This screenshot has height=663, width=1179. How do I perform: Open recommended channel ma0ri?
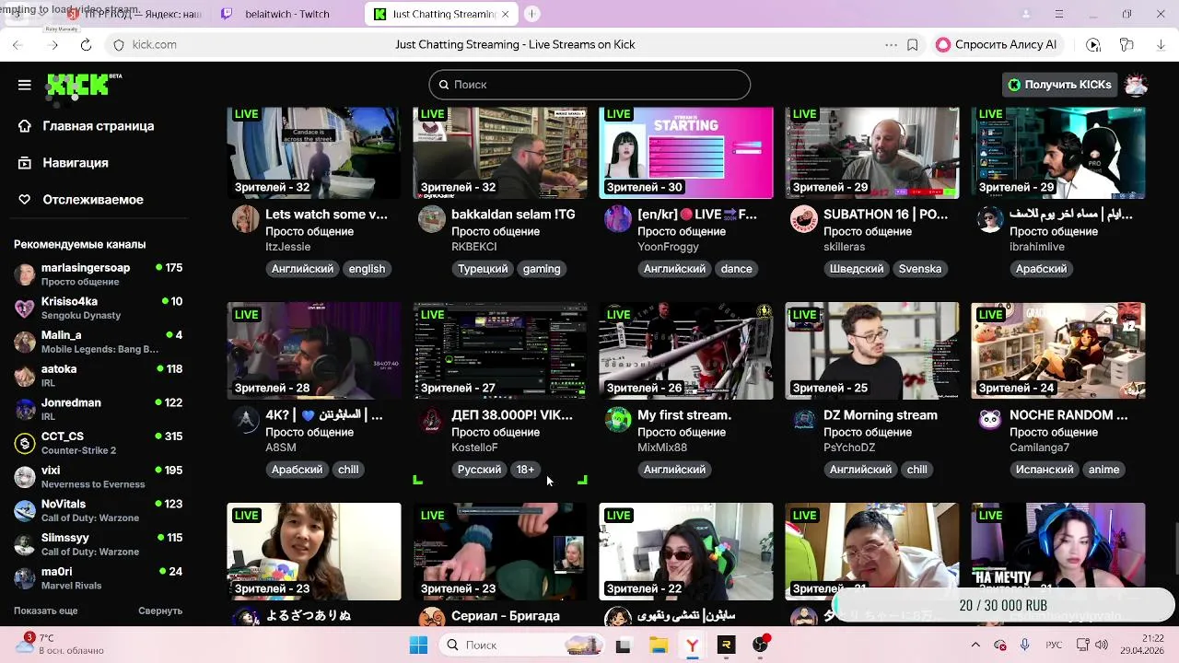(x=98, y=578)
